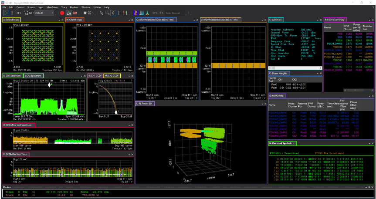
Task: Open panel options arrow for 'L: RE Power 3D'
Action: pyautogui.click(x=262, y=104)
